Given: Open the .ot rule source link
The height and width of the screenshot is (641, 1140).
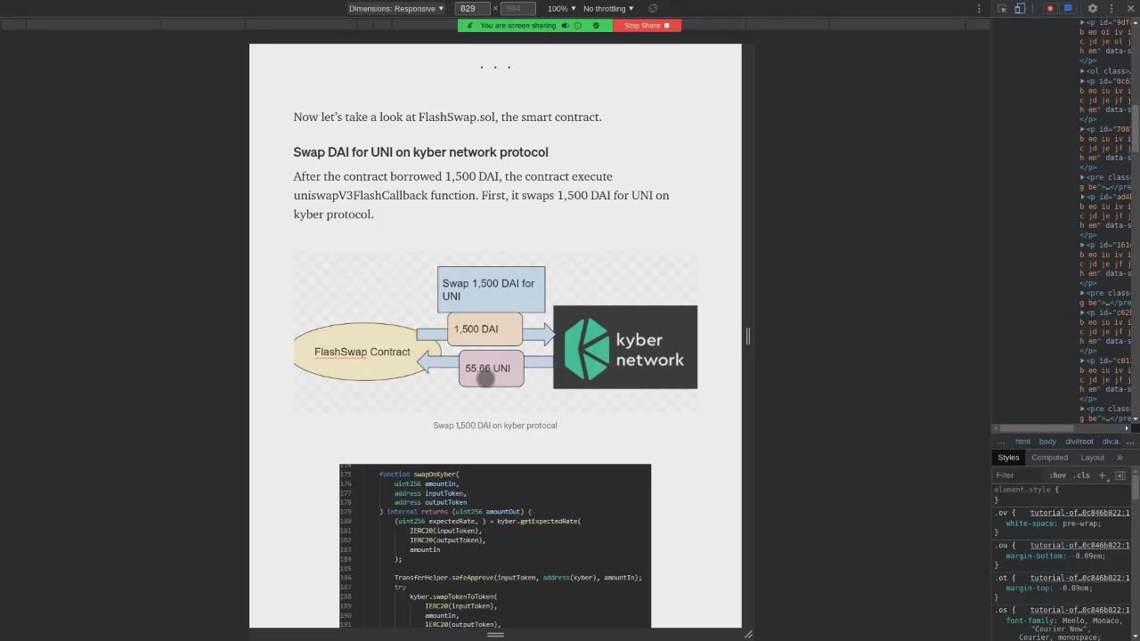Looking at the screenshot, I should coord(1079,578).
